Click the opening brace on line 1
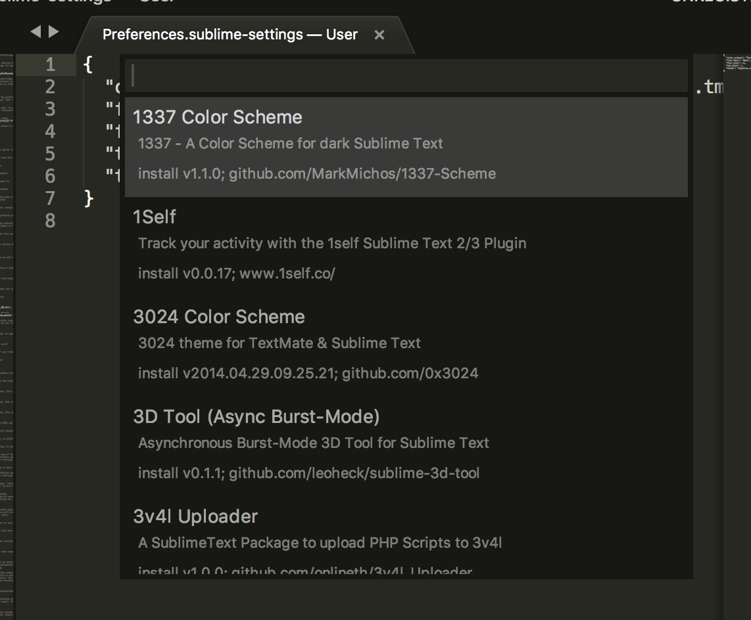 89,65
